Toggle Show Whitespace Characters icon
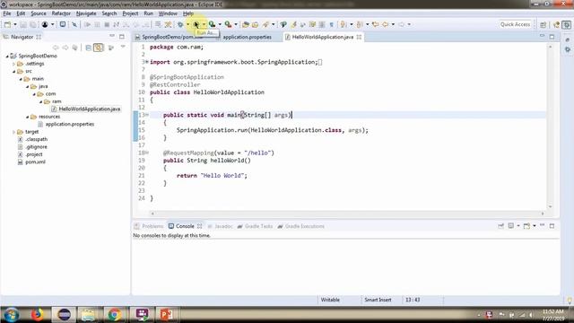Image resolution: width=574 pixels, height=323 pixels. pyautogui.click(x=331, y=24)
